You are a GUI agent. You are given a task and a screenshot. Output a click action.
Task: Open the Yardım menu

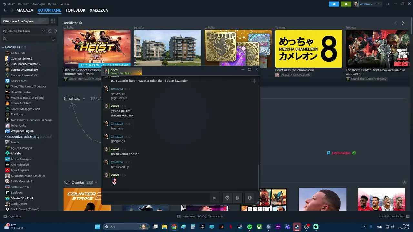click(x=65, y=4)
